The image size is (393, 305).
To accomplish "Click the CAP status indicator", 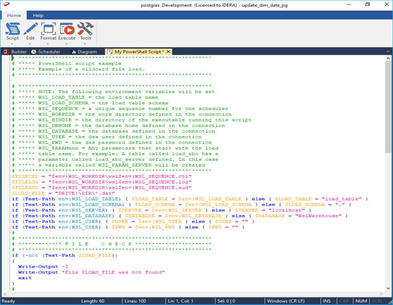I will [x=344, y=301].
